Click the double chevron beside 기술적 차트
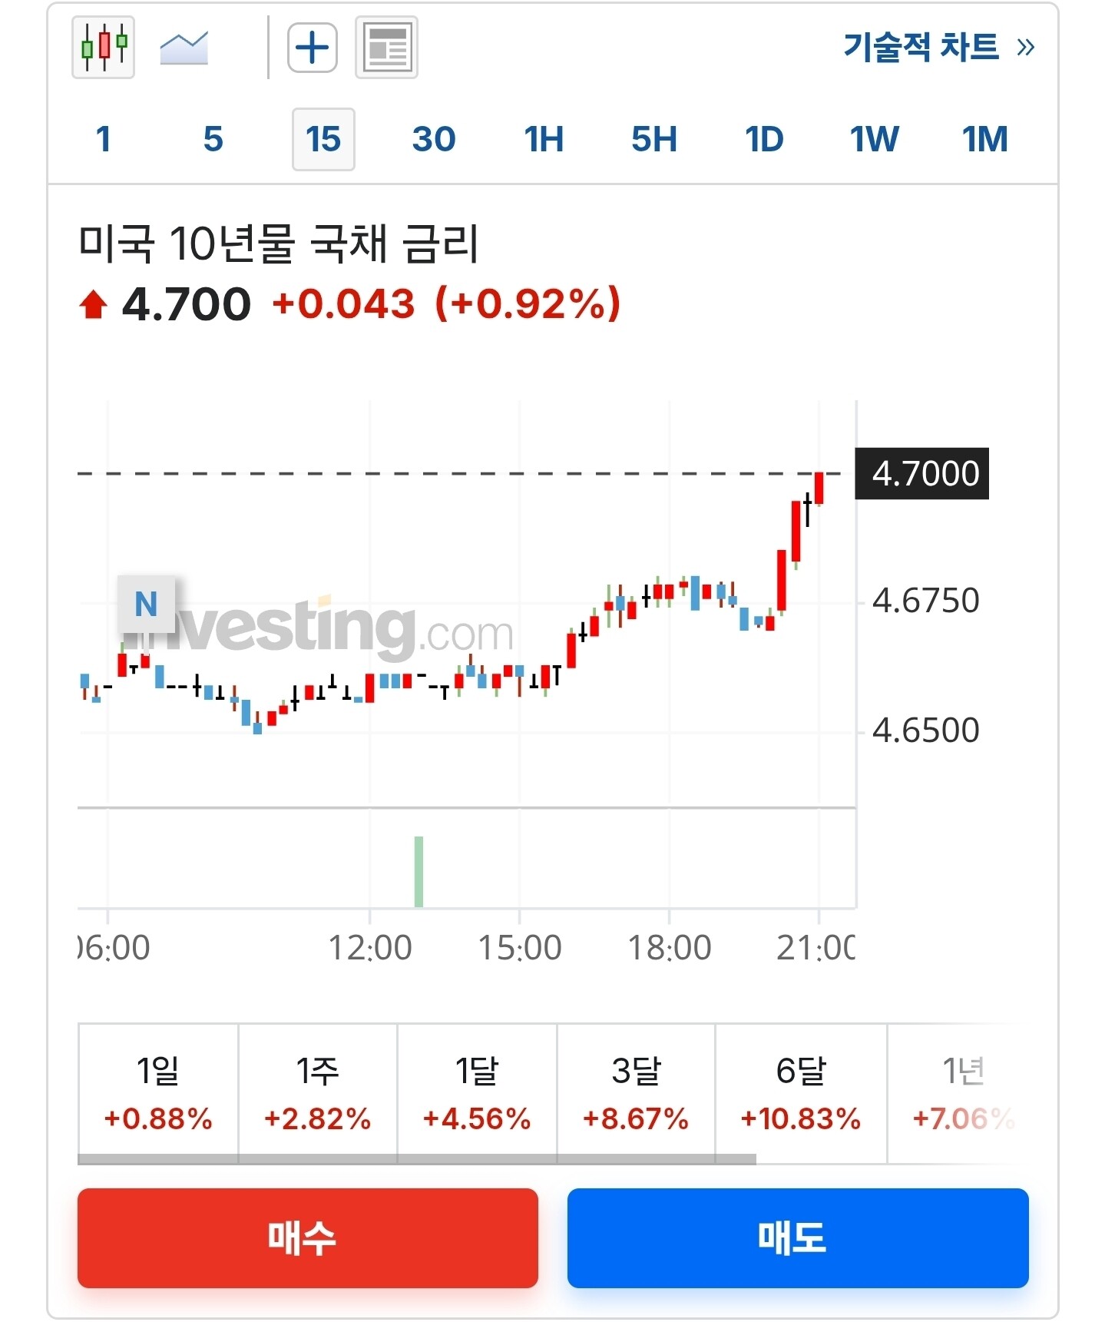The height and width of the screenshot is (1322, 1105). point(1025,48)
